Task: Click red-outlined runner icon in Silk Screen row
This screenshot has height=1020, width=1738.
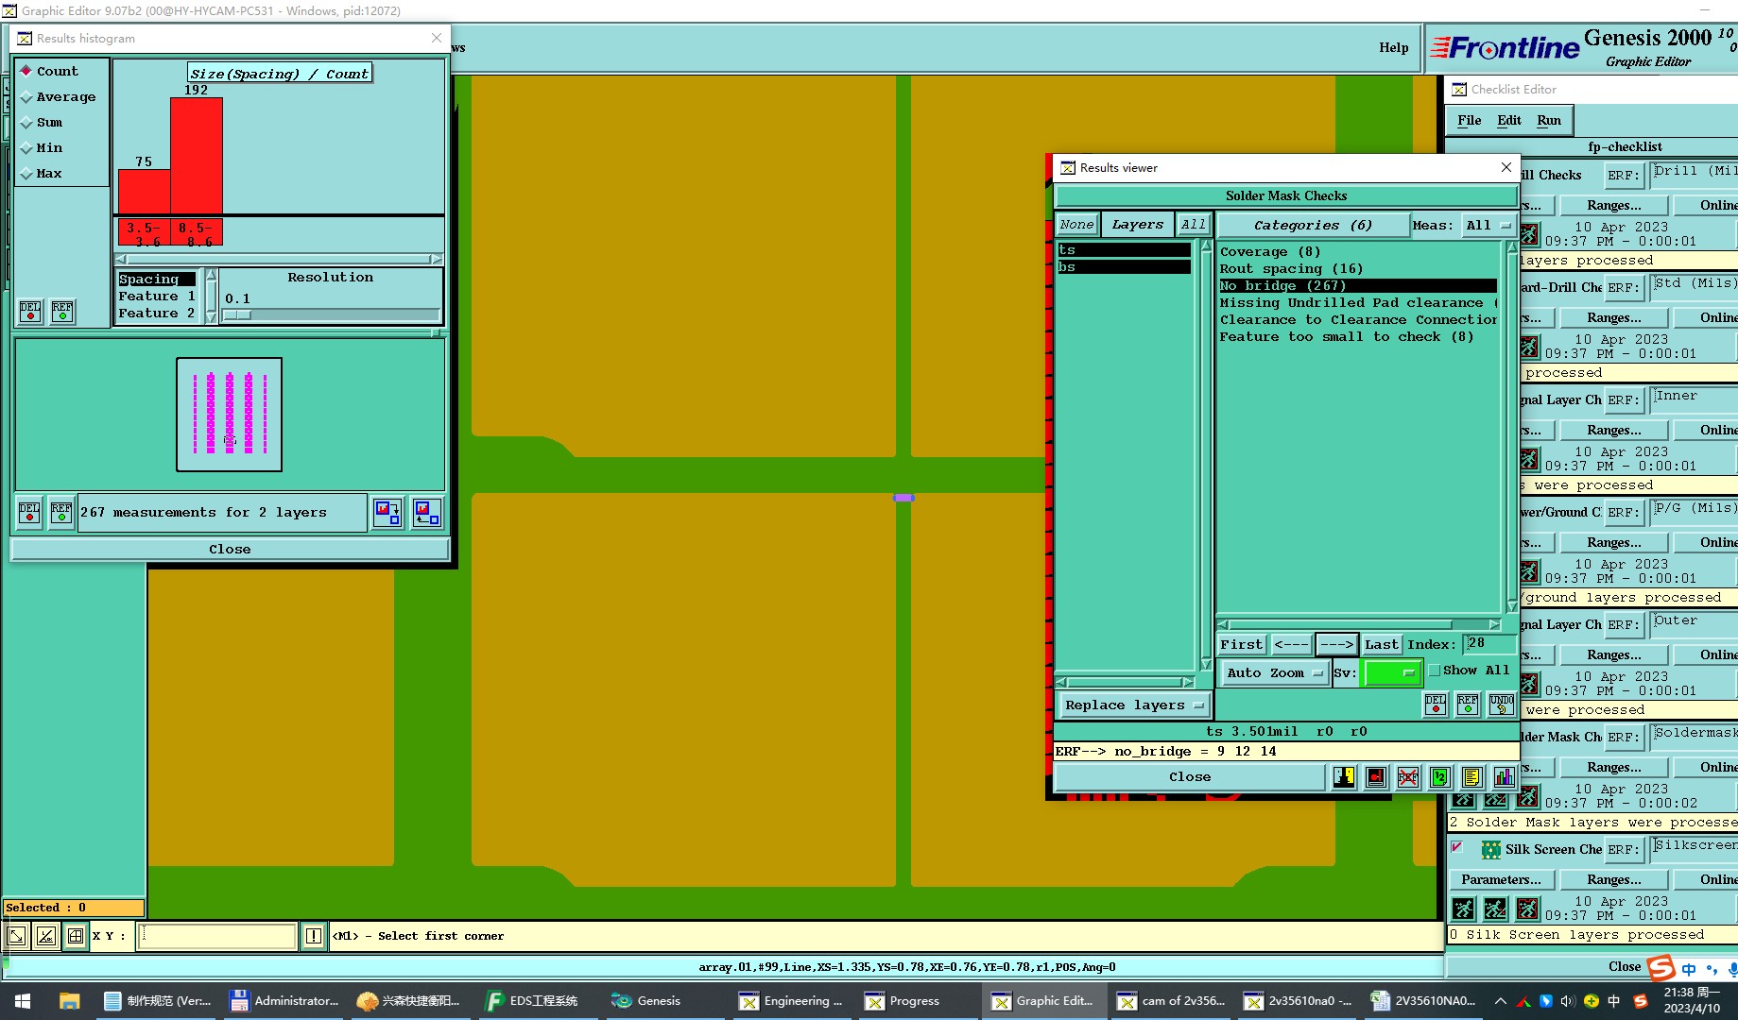Action: tap(1528, 909)
